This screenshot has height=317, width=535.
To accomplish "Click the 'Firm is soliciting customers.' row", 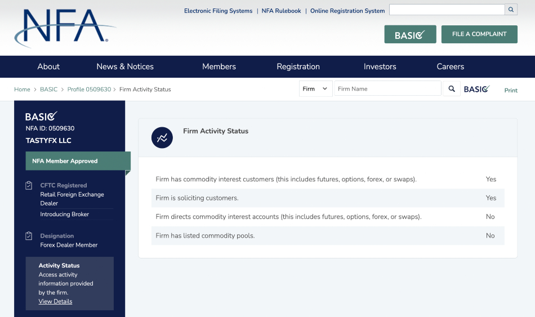I will pyautogui.click(x=328, y=198).
